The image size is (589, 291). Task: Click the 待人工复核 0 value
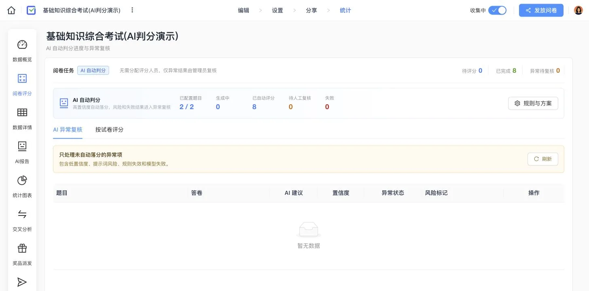point(291,107)
